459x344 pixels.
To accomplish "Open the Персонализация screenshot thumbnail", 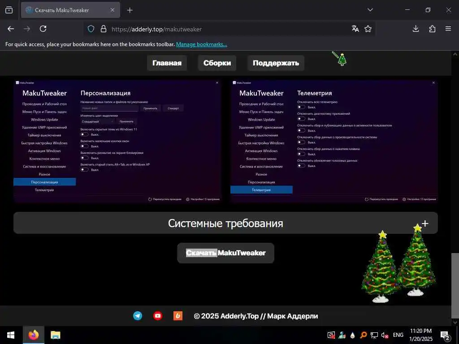I will 117,142.
